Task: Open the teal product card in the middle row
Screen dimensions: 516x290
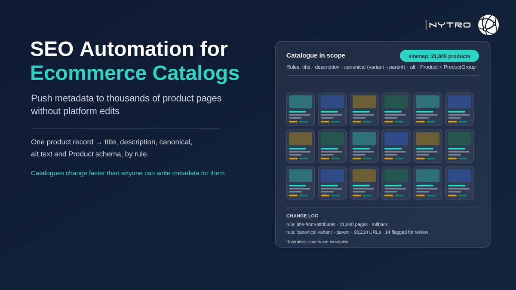Action: pyautogui.click(x=364, y=146)
